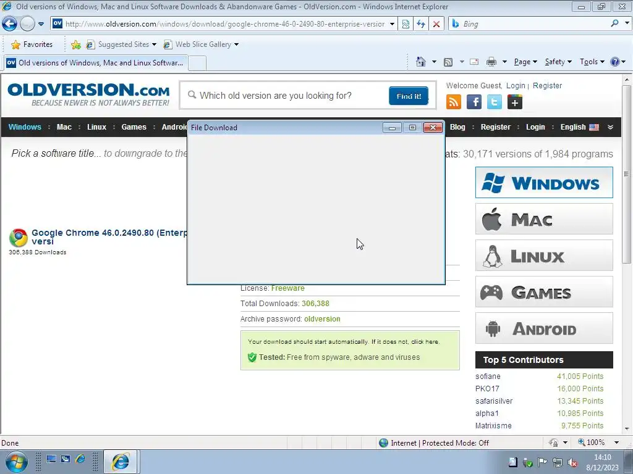The image size is (633, 474).
Task: Select Mac in the site navigation bar
Action: pyautogui.click(x=64, y=127)
